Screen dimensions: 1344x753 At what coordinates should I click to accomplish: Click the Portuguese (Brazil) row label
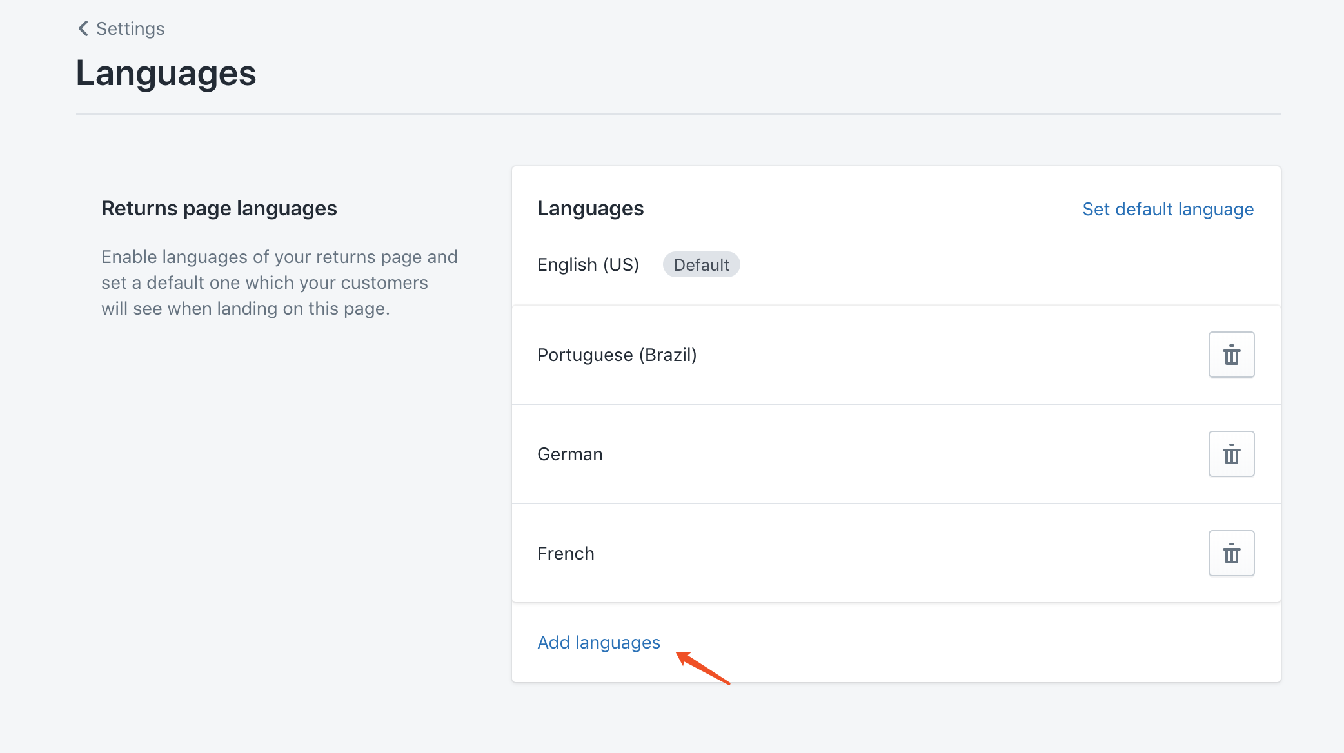pos(617,355)
